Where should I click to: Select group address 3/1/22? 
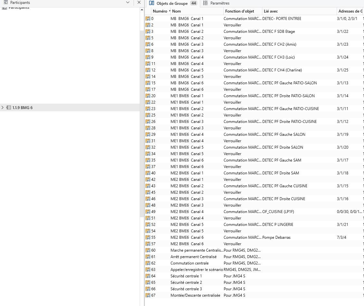click(342, 31)
